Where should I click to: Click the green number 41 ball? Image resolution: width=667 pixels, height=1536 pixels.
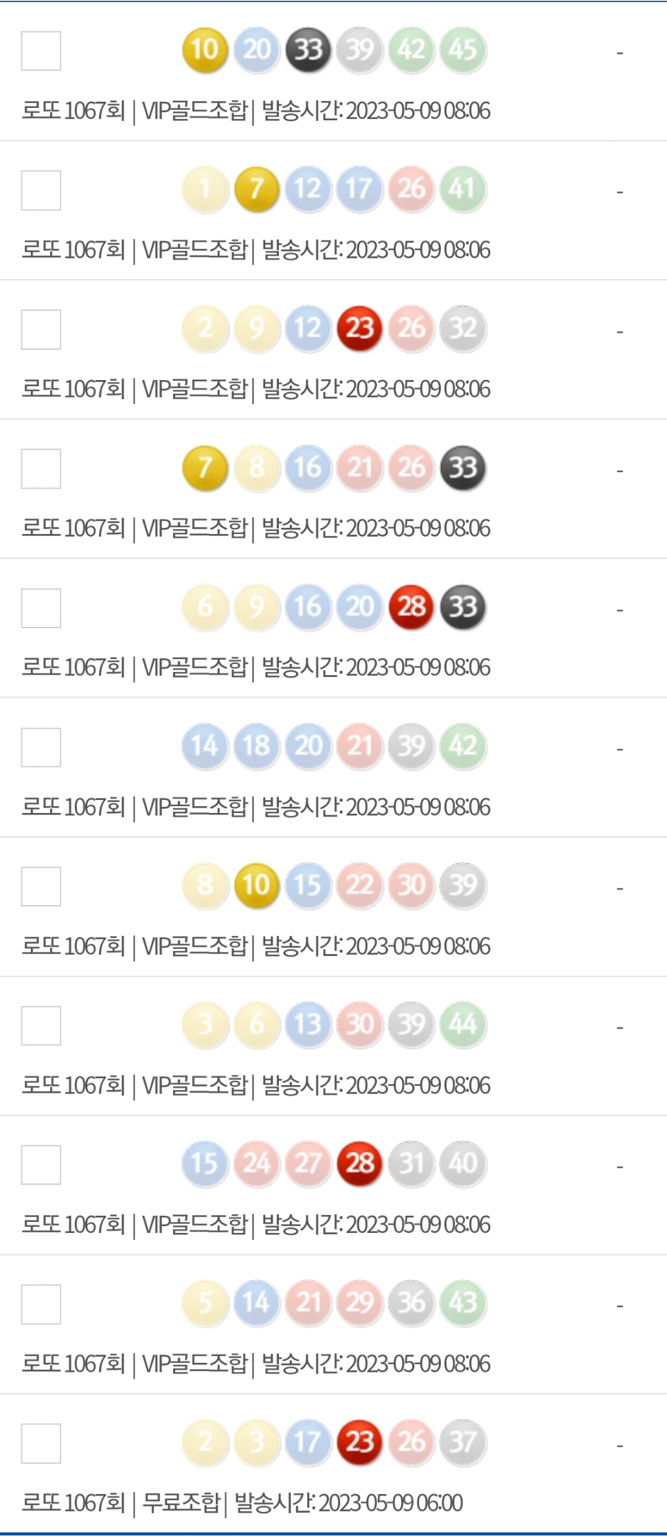click(x=463, y=189)
